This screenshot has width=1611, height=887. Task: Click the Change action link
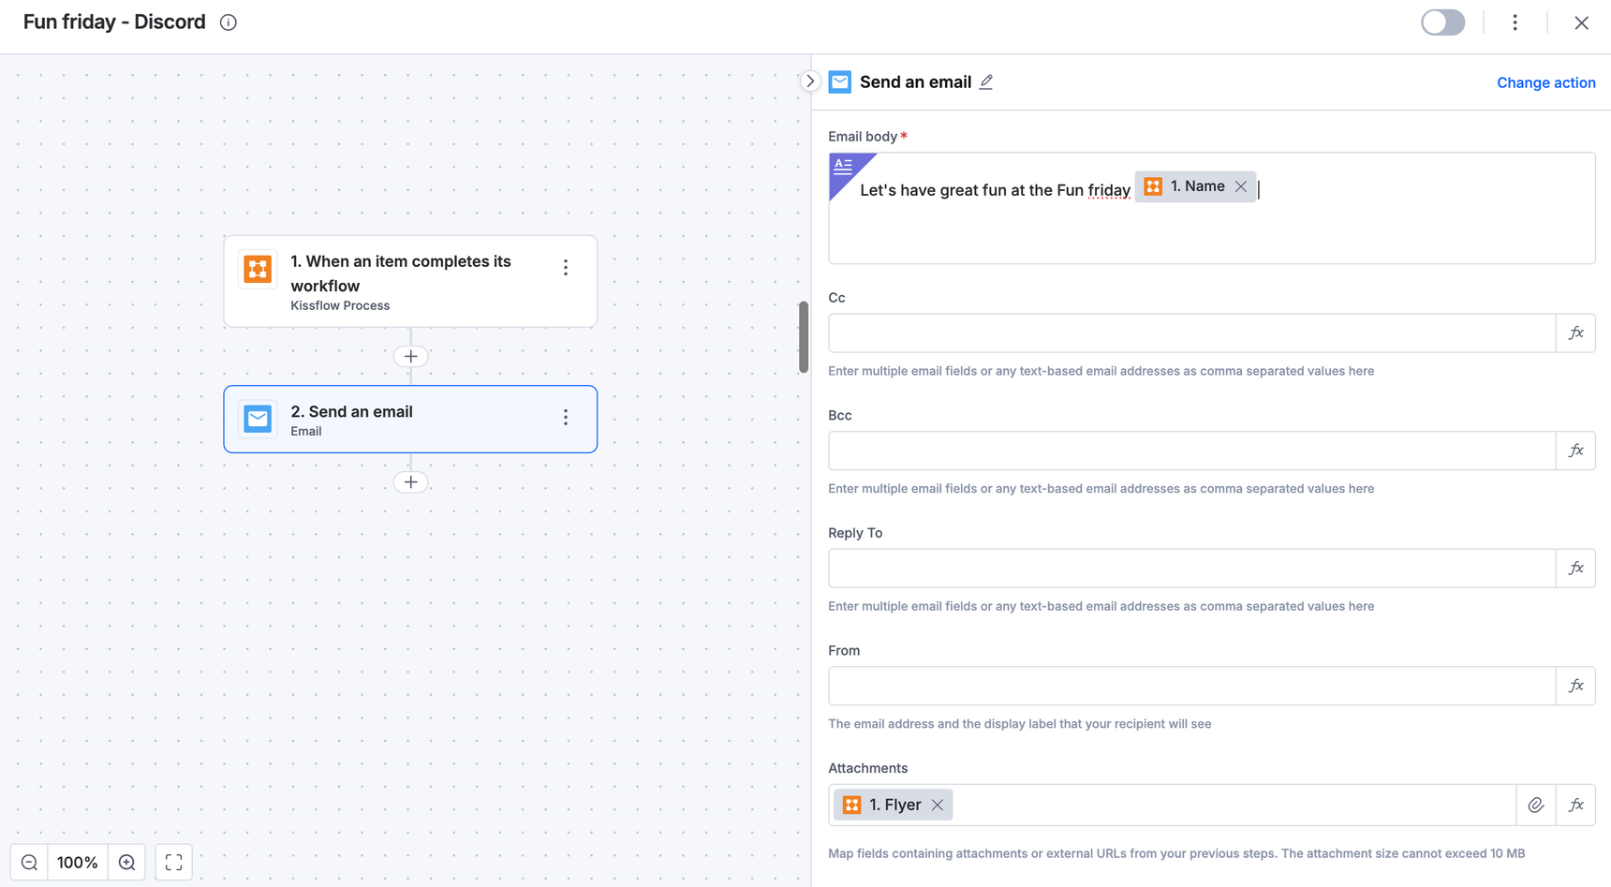click(x=1545, y=82)
